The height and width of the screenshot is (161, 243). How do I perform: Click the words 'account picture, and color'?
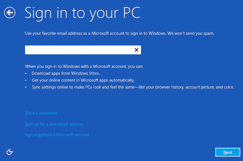pos(210,87)
